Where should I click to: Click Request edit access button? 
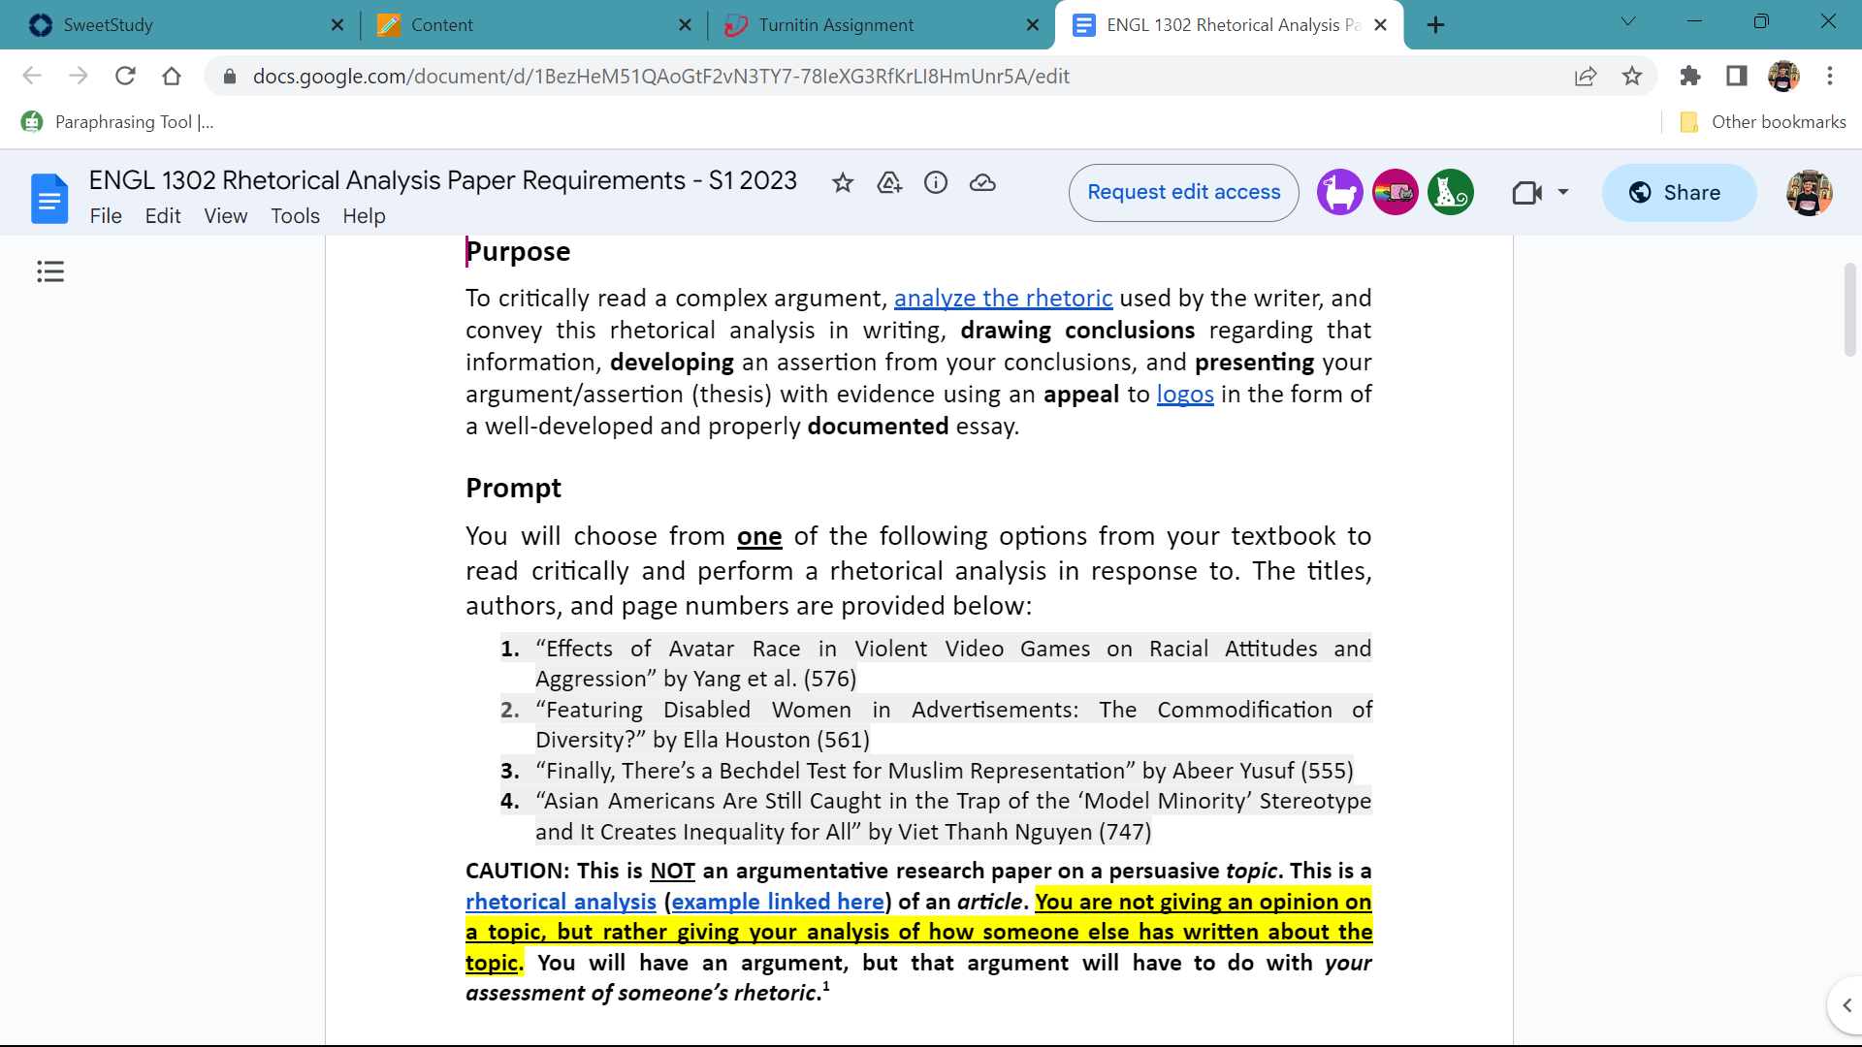pos(1184,192)
